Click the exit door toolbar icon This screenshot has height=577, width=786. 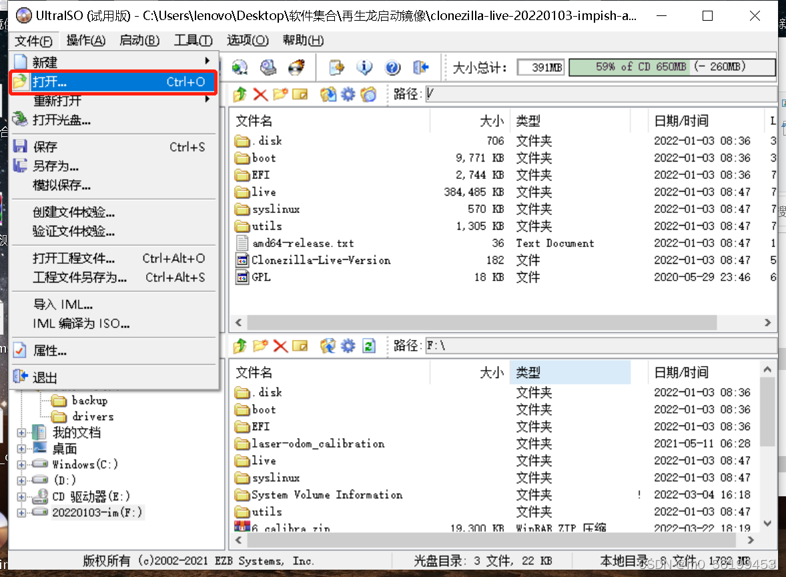420,67
